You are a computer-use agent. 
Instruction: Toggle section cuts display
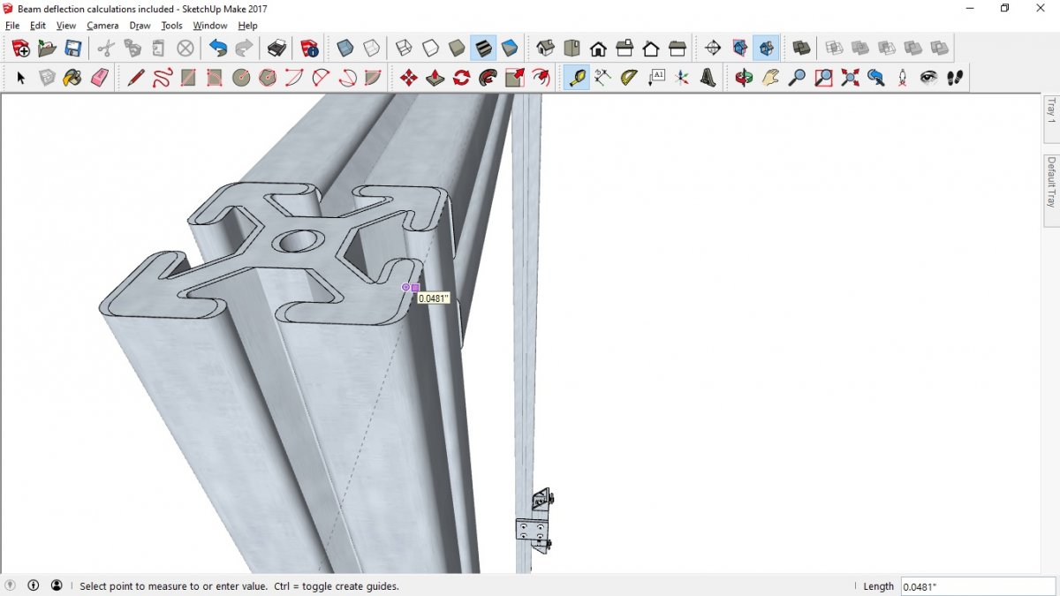click(766, 48)
